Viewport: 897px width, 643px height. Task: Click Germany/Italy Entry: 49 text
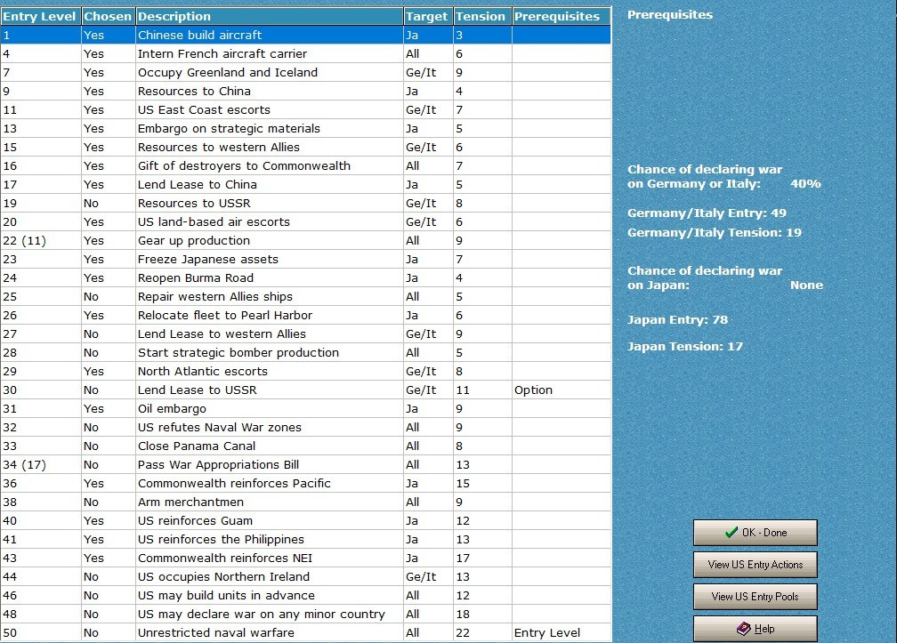[x=707, y=213]
